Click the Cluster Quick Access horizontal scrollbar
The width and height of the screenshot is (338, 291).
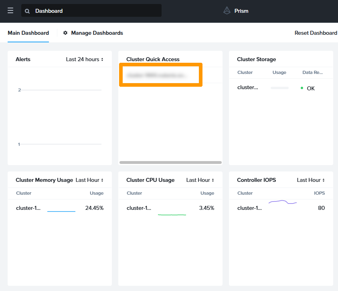coord(170,162)
